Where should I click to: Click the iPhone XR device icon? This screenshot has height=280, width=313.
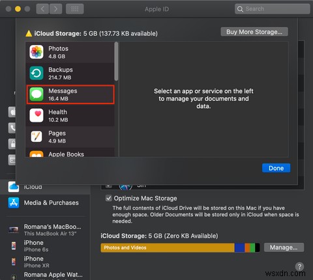(x=14, y=262)
